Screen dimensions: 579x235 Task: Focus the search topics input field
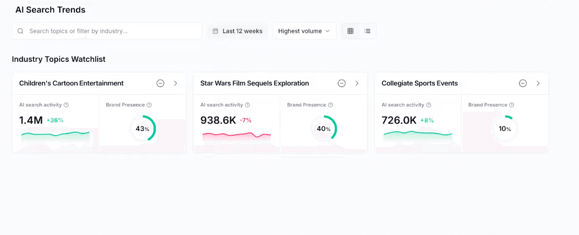pos(107,31)
